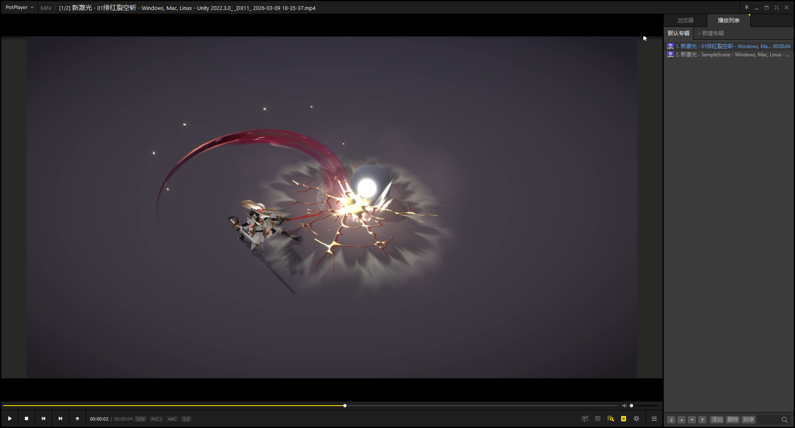Viewport: 795px width, 428px height.
Task: Open the 排序 sort options
Action: pyautogui.click(x=748, y=420)
